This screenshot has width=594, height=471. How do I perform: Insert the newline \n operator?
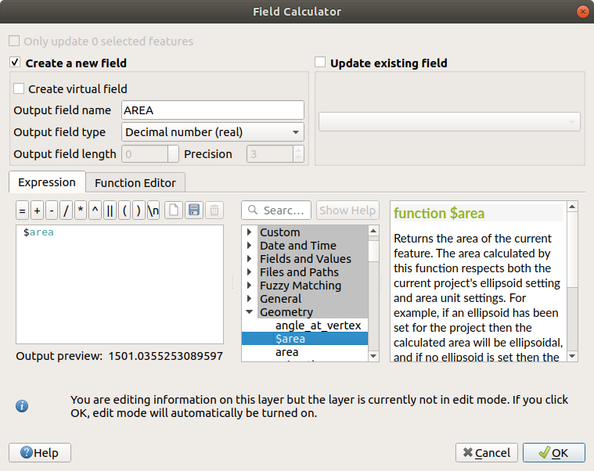[x=153, y=210]
